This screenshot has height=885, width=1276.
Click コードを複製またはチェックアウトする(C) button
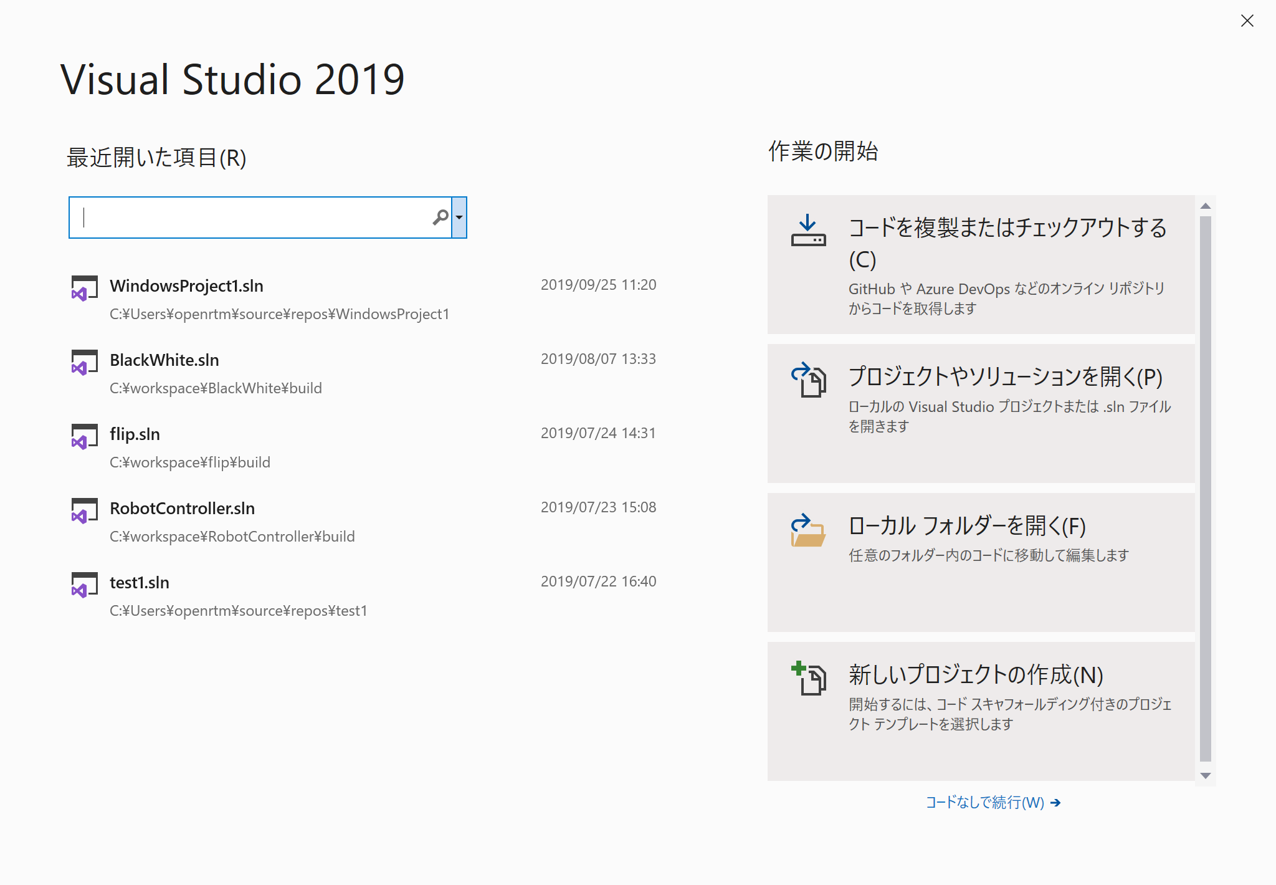point(981,265)
